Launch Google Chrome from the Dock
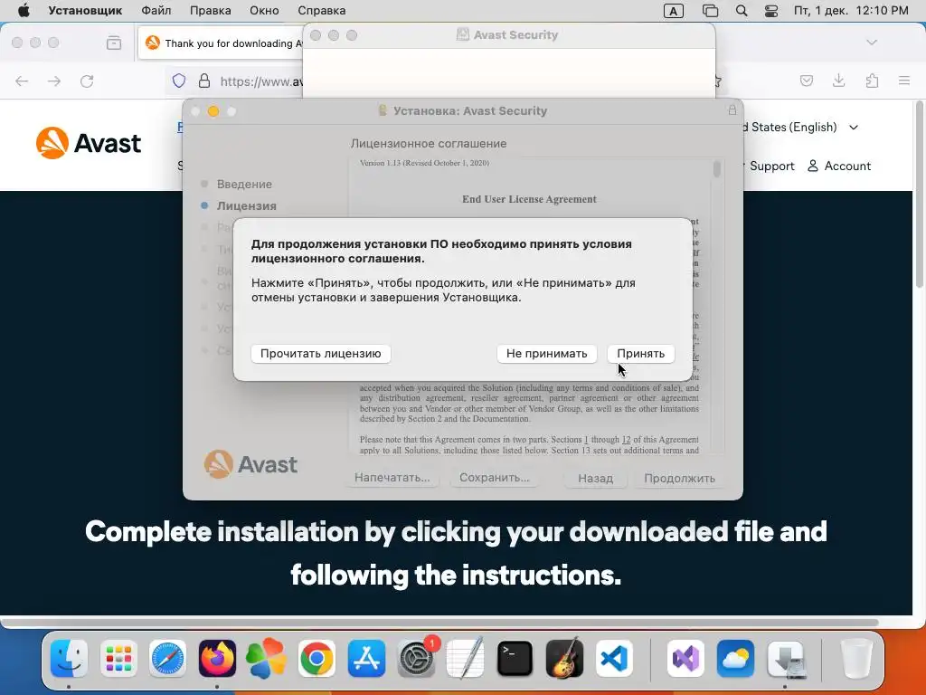Screen dimensions: 926x695 click(317, 659)
